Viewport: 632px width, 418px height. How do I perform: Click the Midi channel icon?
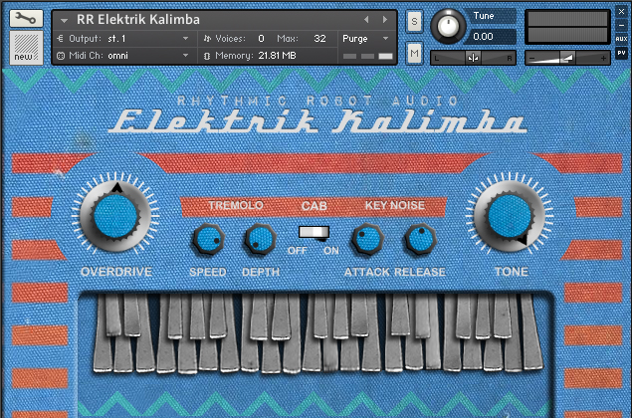61,56
